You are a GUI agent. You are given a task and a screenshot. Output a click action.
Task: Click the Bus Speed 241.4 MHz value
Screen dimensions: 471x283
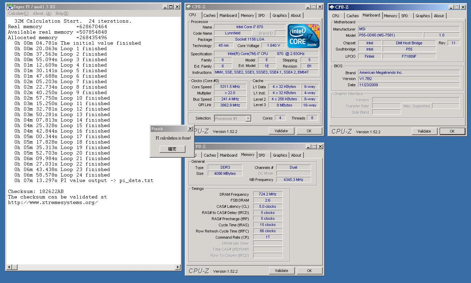click(230, 99)
